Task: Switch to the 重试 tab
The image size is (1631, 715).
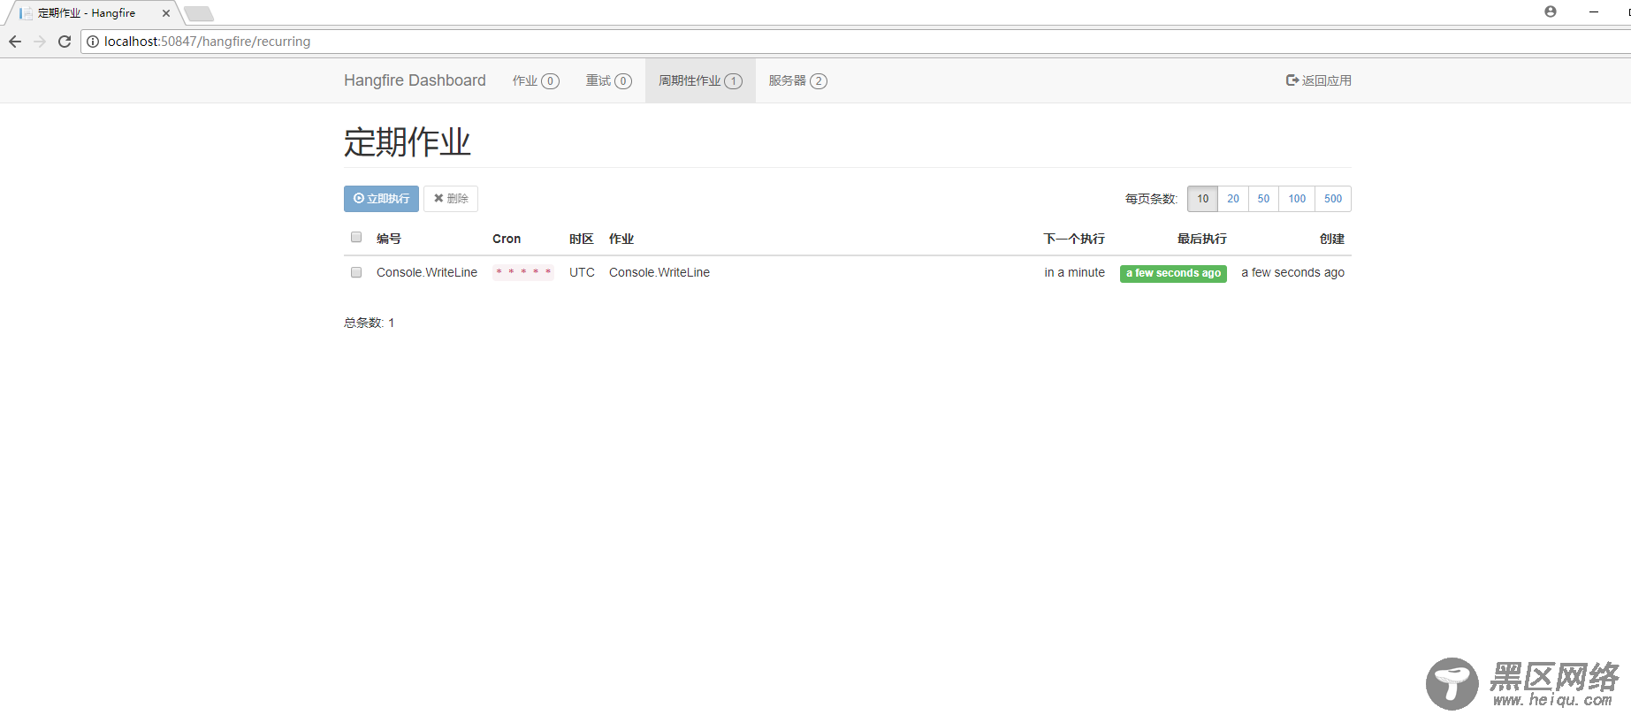Action: click(609, 80)
